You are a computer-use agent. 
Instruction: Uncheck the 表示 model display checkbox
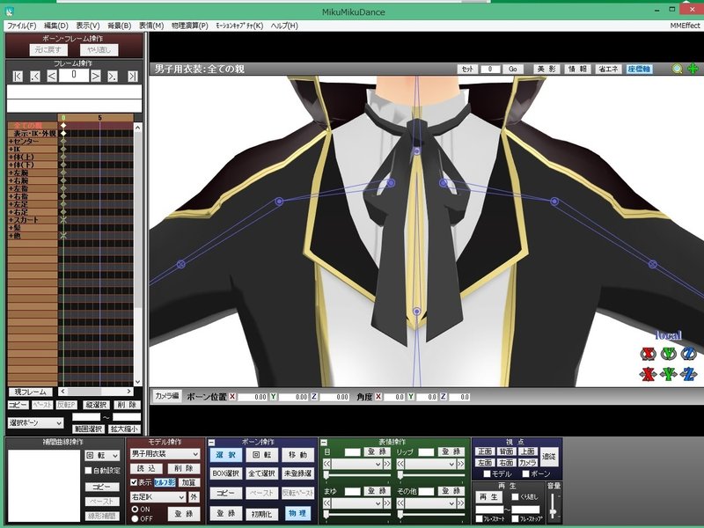click(x=134, y=482)
